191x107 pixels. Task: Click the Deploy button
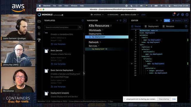177,21
